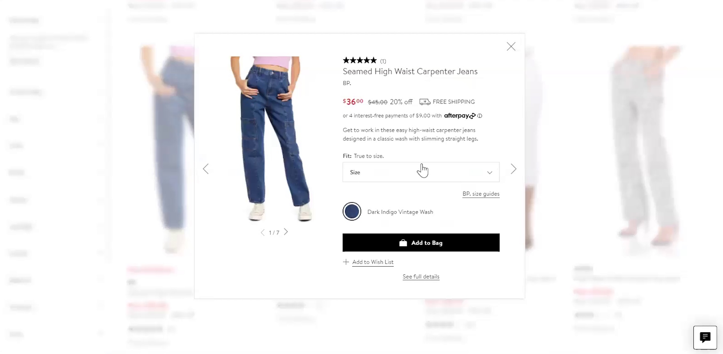Click the Seamed High Waist Carpenter Jeans title

click(410, 71)
